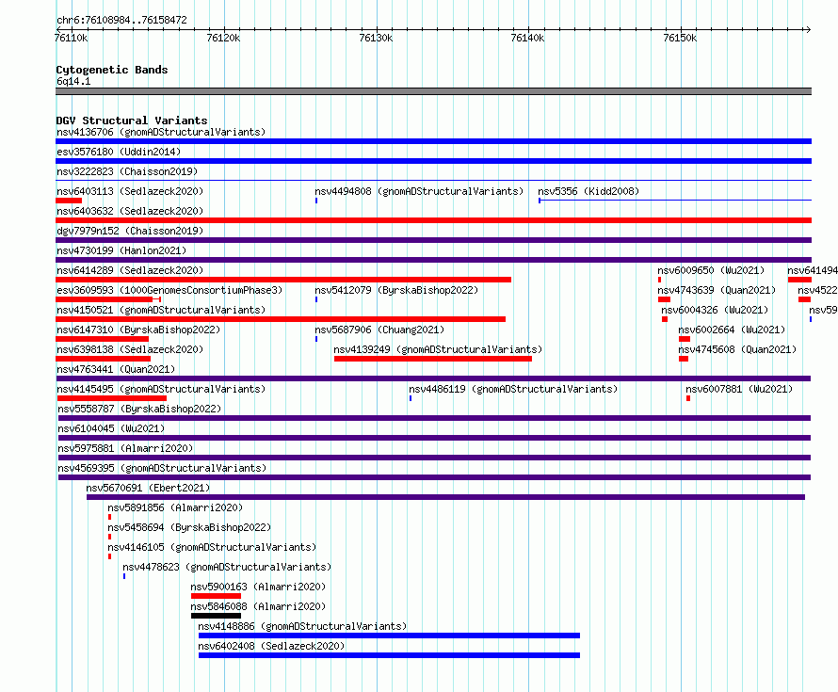Select nsv4730199 (Hanlon2021) label
This screenshot has width=838, height=692.
[x=121, y=250]
